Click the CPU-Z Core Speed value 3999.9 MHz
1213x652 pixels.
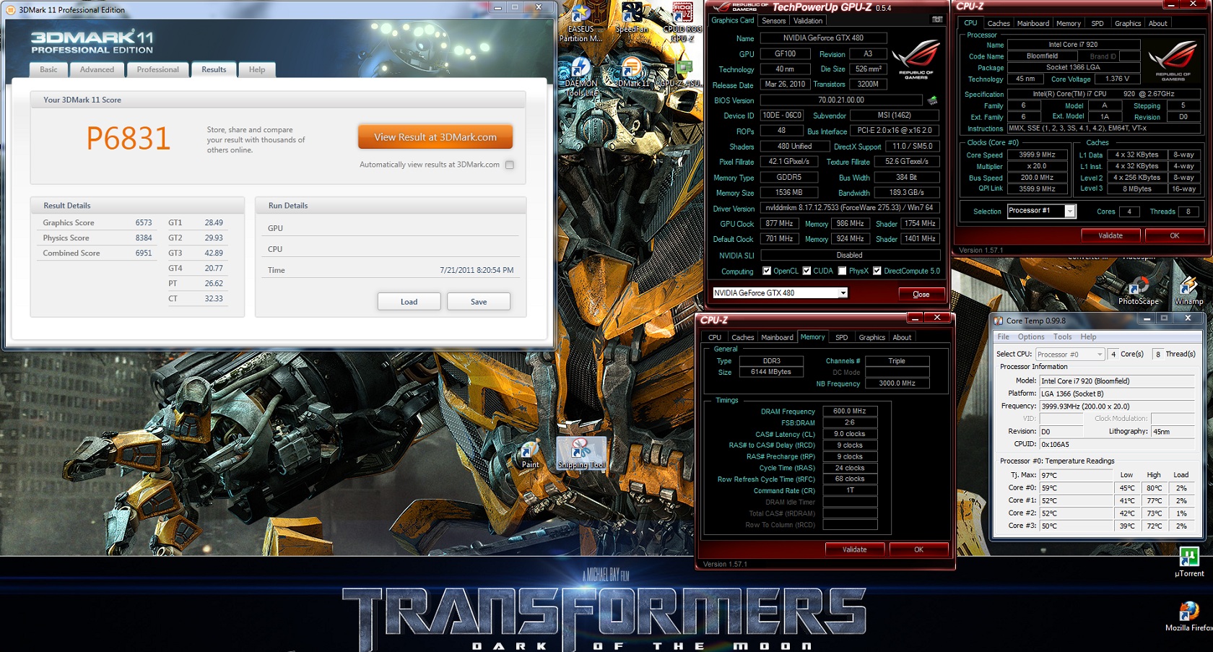(1037, 155)
